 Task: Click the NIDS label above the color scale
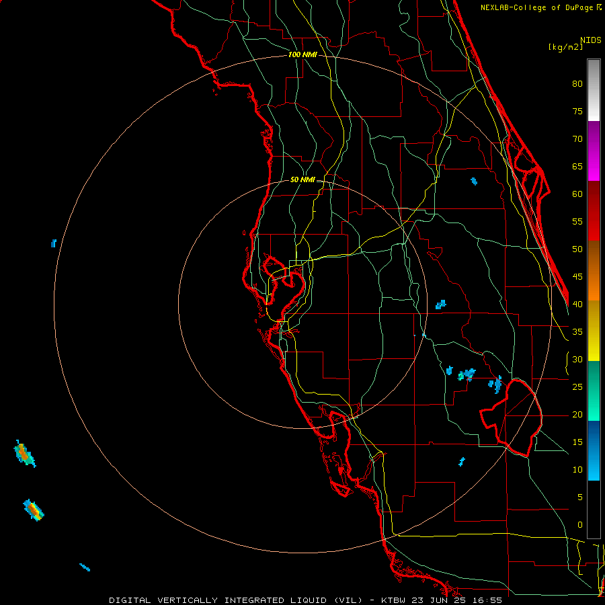click(x=590, y=40)
